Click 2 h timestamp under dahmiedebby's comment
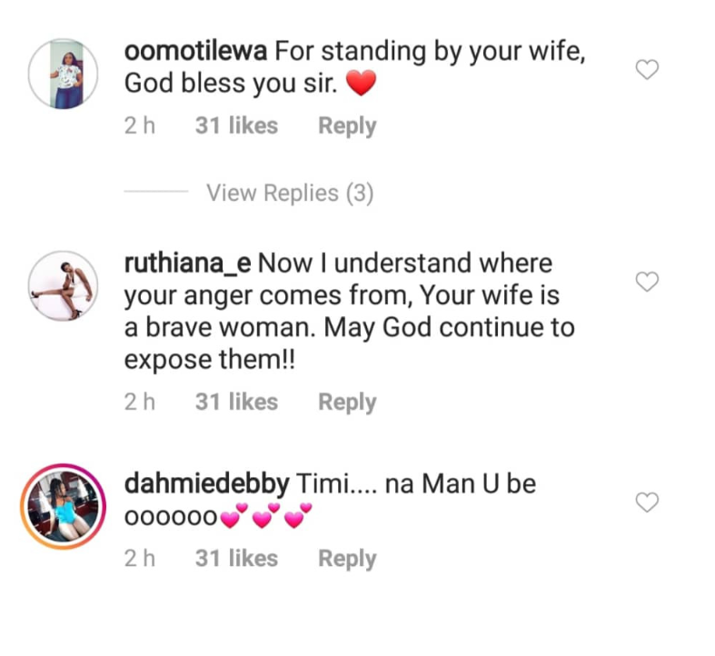715x656 pixels. pyautogui.click(x=140, y=559)
